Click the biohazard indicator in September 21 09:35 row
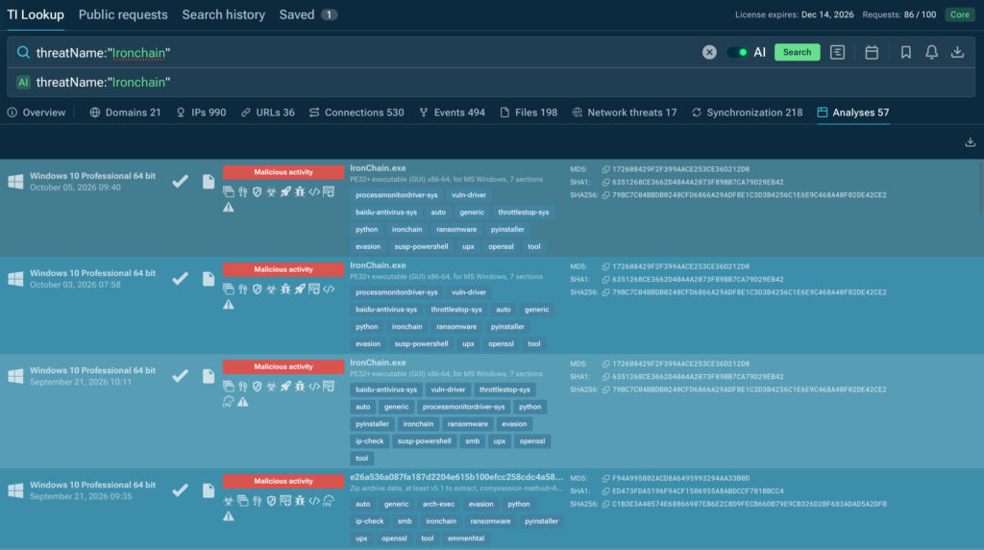 point(229,500)
